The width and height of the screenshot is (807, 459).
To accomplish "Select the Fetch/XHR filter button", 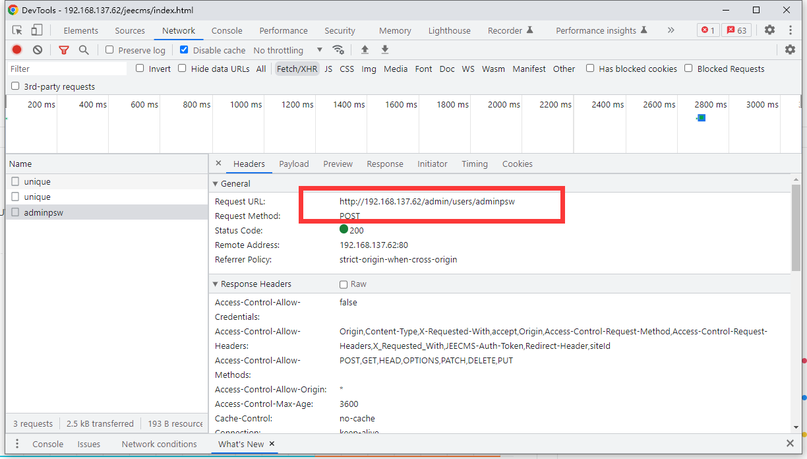I will pyautogui.click(x=297, y=69).
